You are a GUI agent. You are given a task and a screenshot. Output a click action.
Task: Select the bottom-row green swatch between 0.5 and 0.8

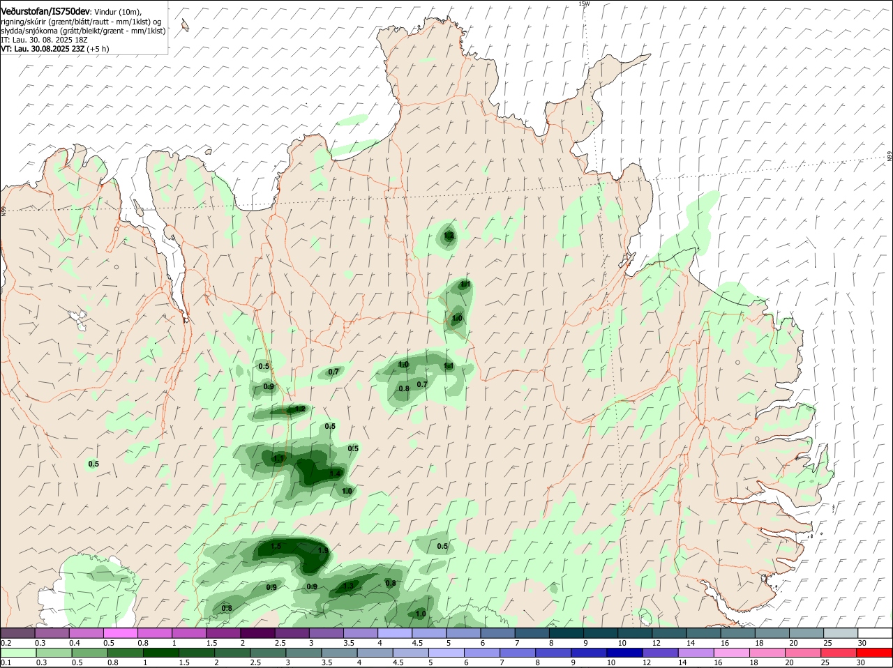pos(89,653)
